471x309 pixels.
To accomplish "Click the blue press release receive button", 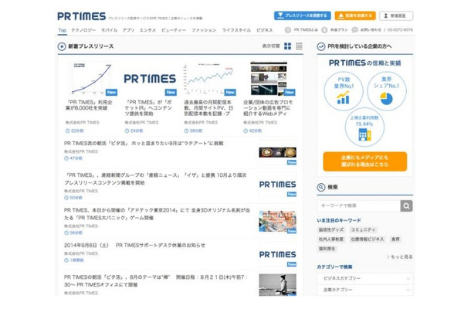I will click(x=302, y=15).
